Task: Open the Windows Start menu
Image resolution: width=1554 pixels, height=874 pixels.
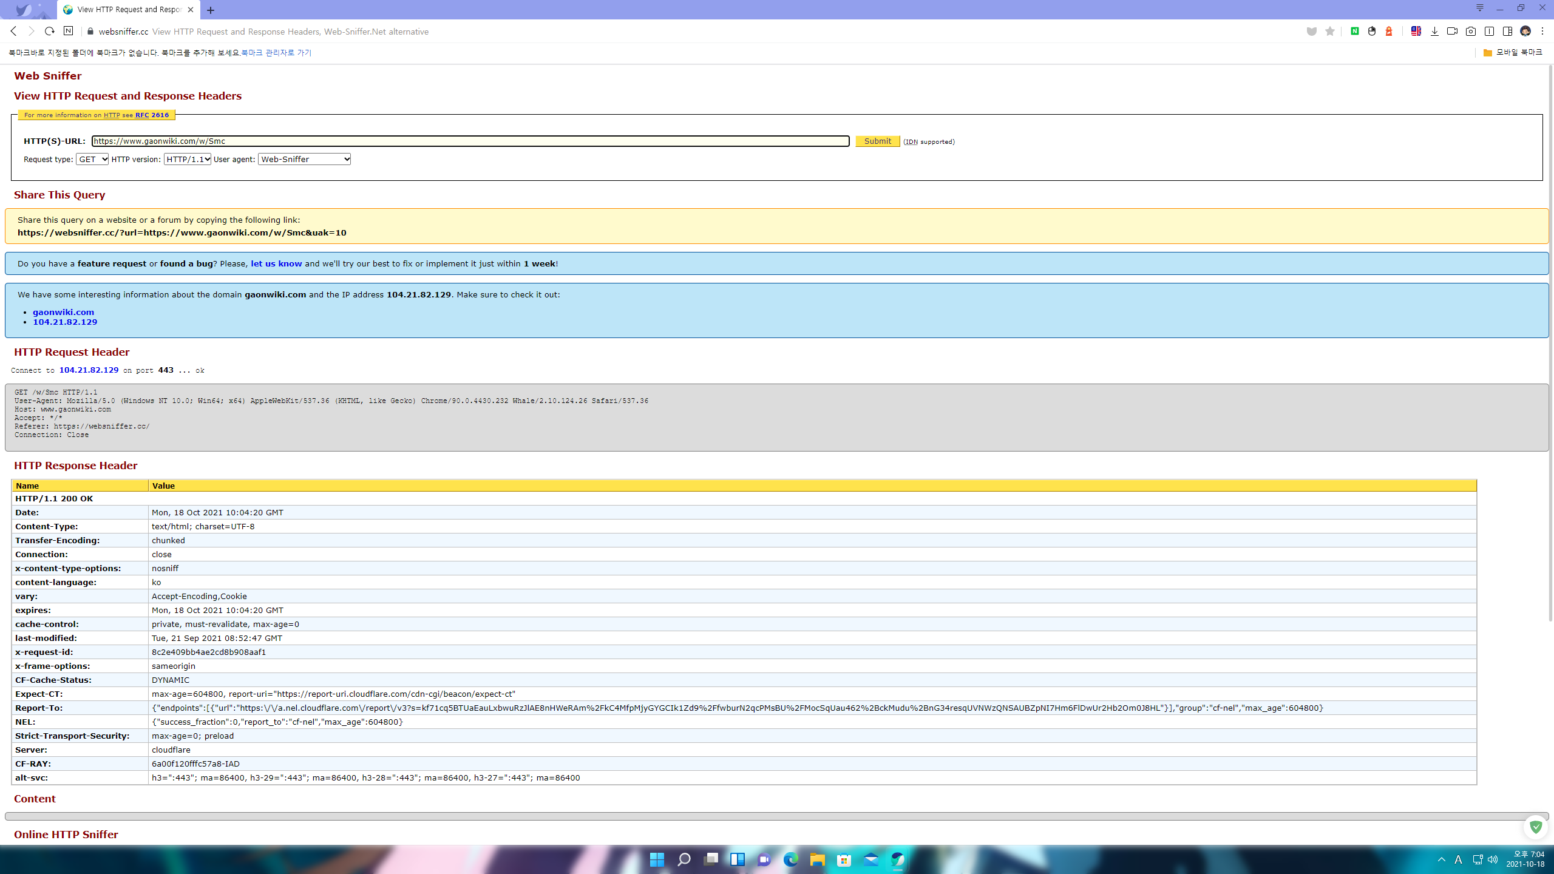Action: click(657, 859)
